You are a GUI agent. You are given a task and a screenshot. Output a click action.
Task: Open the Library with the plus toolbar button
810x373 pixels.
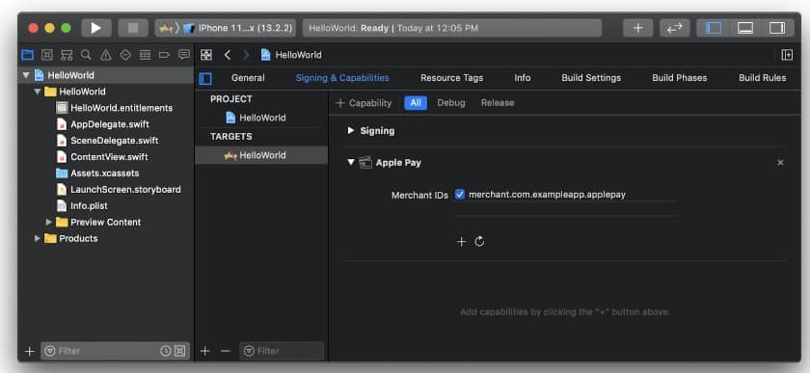pos(638,28)
